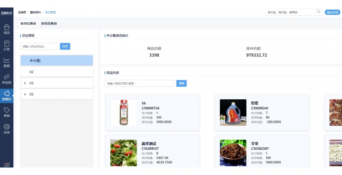Image resolution: width=342 pixels, height=175 pixels.
Task: Click the 恒星 product name
Action: coord(255,103)
